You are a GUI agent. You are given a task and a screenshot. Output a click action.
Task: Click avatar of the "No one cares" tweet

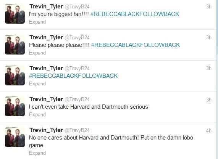tap(15, 137)
